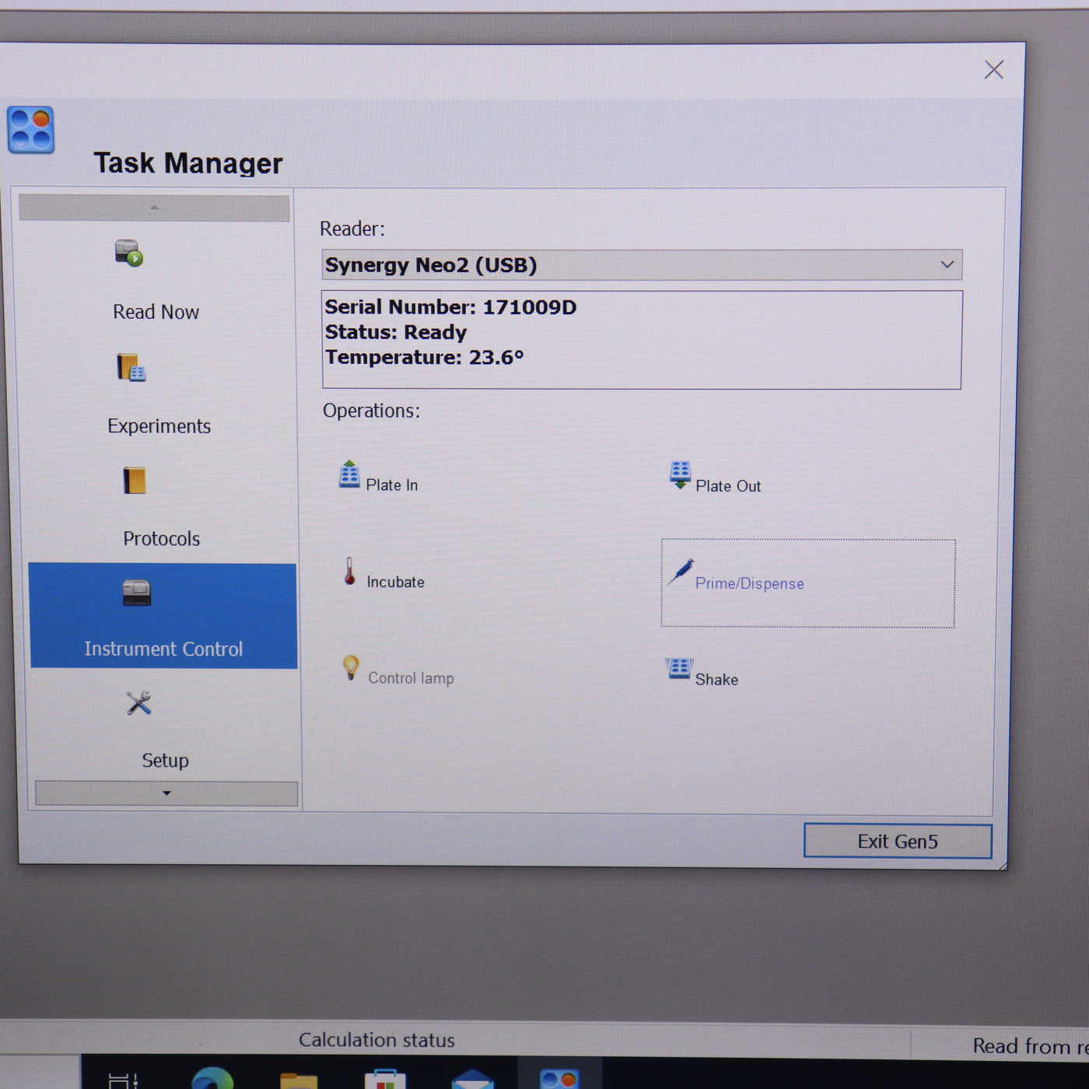
Task: Close the Task Manager dialog
Action: pos(993,70)
